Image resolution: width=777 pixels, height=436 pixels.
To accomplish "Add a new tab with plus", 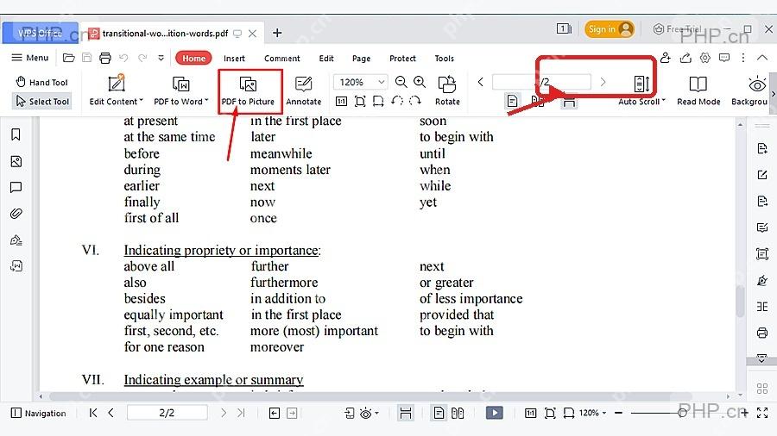I will tap(277, 33).
